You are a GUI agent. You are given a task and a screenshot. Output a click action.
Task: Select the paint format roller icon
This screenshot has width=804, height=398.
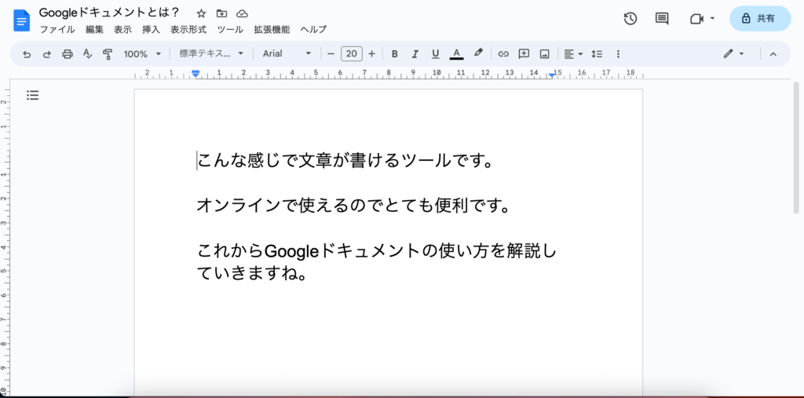(x=108, y=54)
